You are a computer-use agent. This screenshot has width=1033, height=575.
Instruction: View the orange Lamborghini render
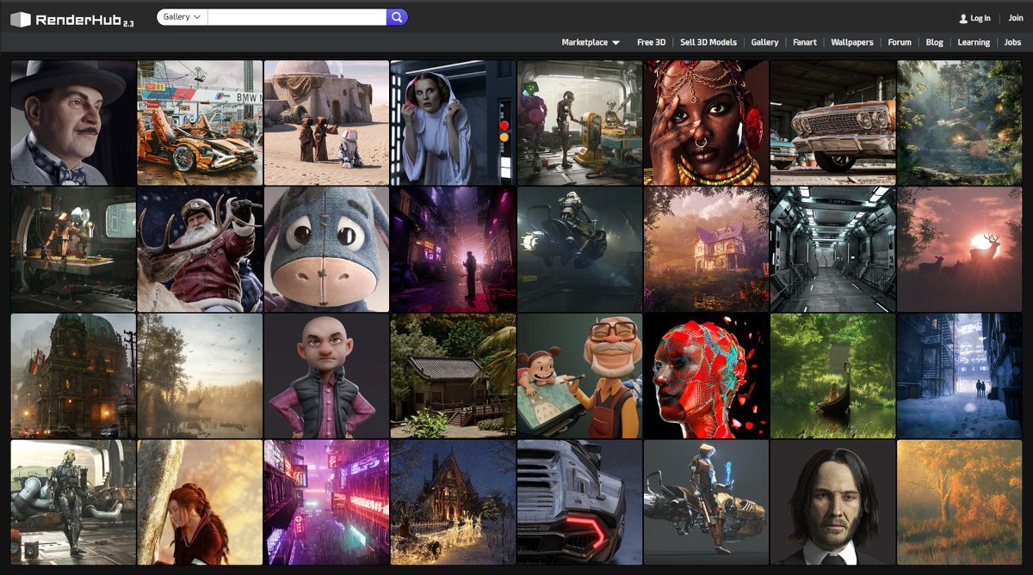[x=199, y=121]
